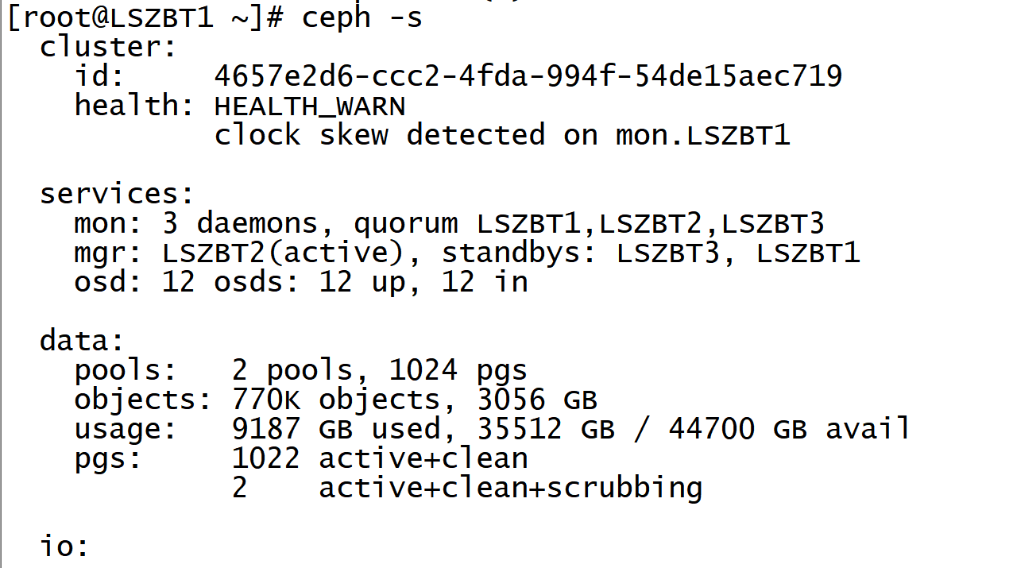1013x568 pixels.
Task: Click the "ceph -s" command text
Action: (362, 17)
